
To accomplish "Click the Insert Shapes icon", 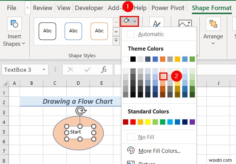I will tap(14, 24).
